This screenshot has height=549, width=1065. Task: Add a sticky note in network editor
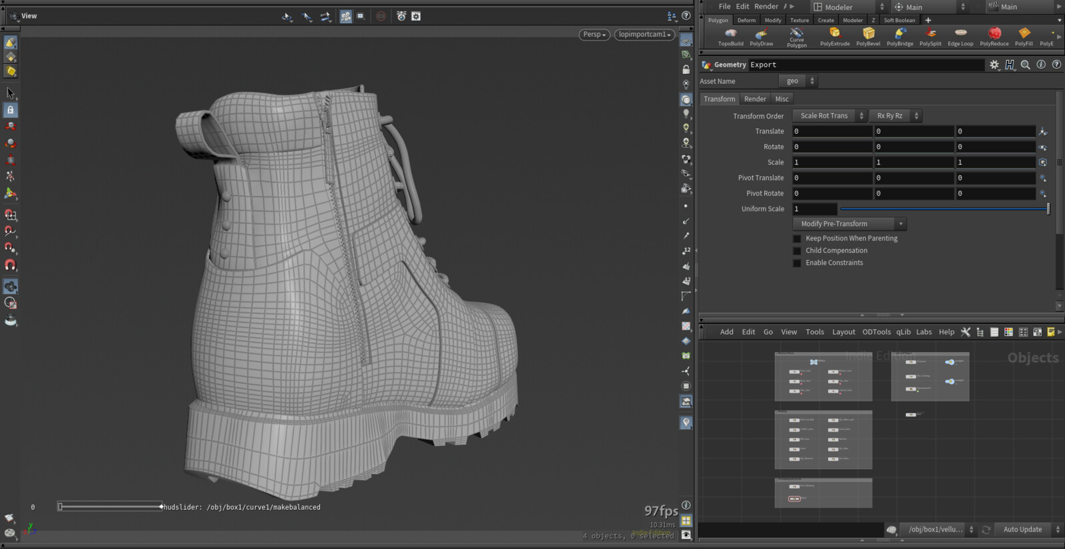click(1051, 332)
